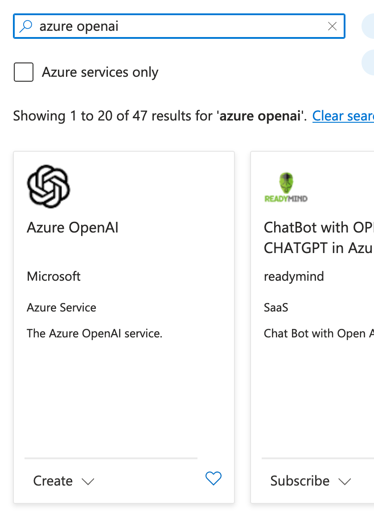This screenshot has width=374, height=515.
Task: Select the 'Azure Service' type label
Action: [x=62, y=307]
